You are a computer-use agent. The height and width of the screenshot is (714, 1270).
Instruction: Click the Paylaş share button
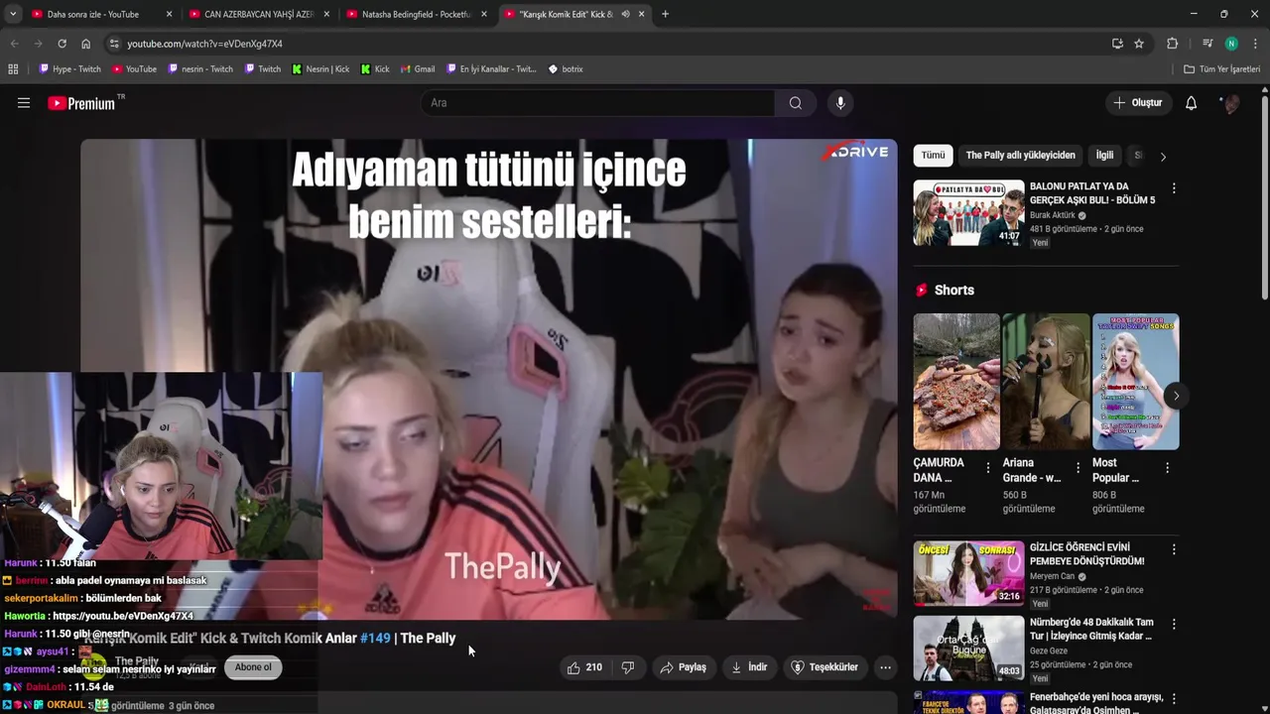pyautogui.click(x=683, y=667)
